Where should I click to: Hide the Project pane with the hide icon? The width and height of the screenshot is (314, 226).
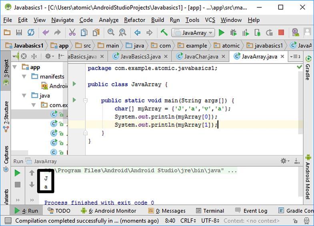pos(61,56)
